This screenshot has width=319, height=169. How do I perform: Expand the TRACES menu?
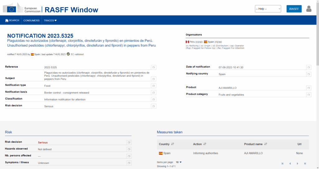[50, 20]
